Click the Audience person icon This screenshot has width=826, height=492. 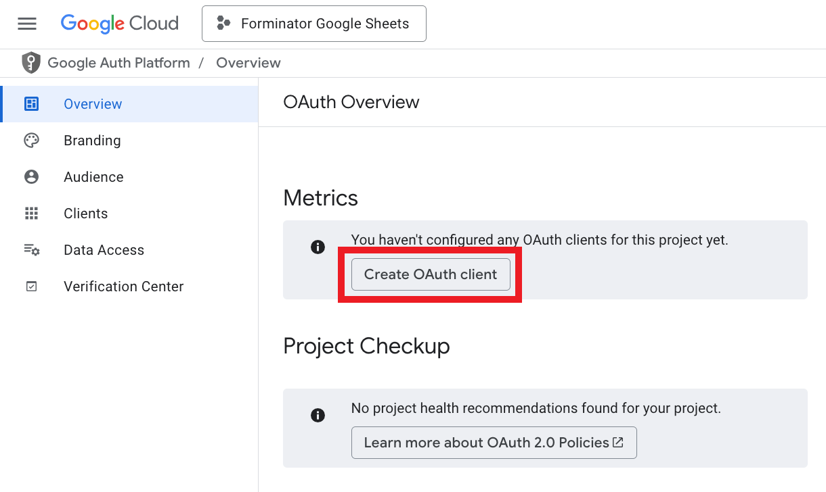(31, 177)
